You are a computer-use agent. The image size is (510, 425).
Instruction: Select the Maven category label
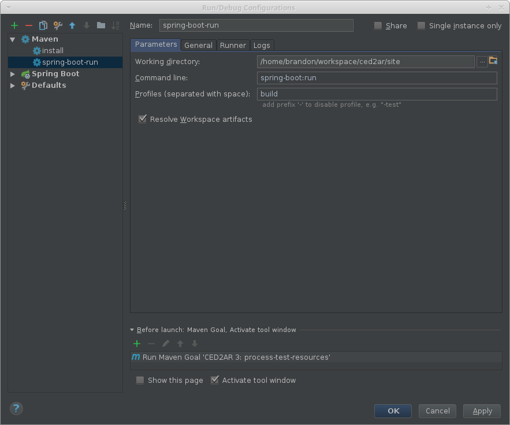(45, 39)
